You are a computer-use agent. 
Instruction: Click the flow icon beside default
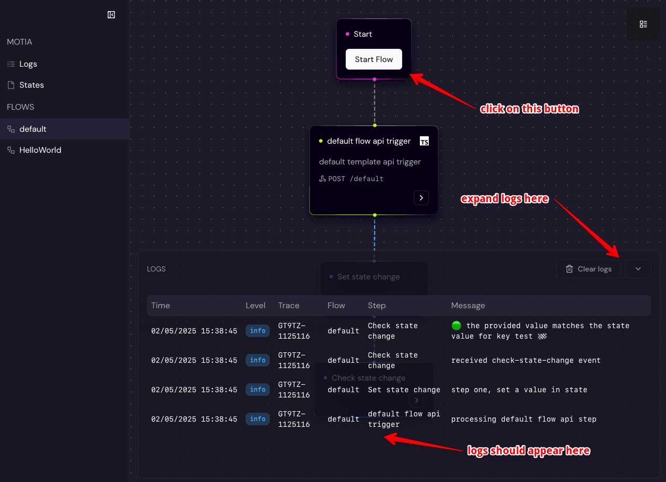[11, 129]
